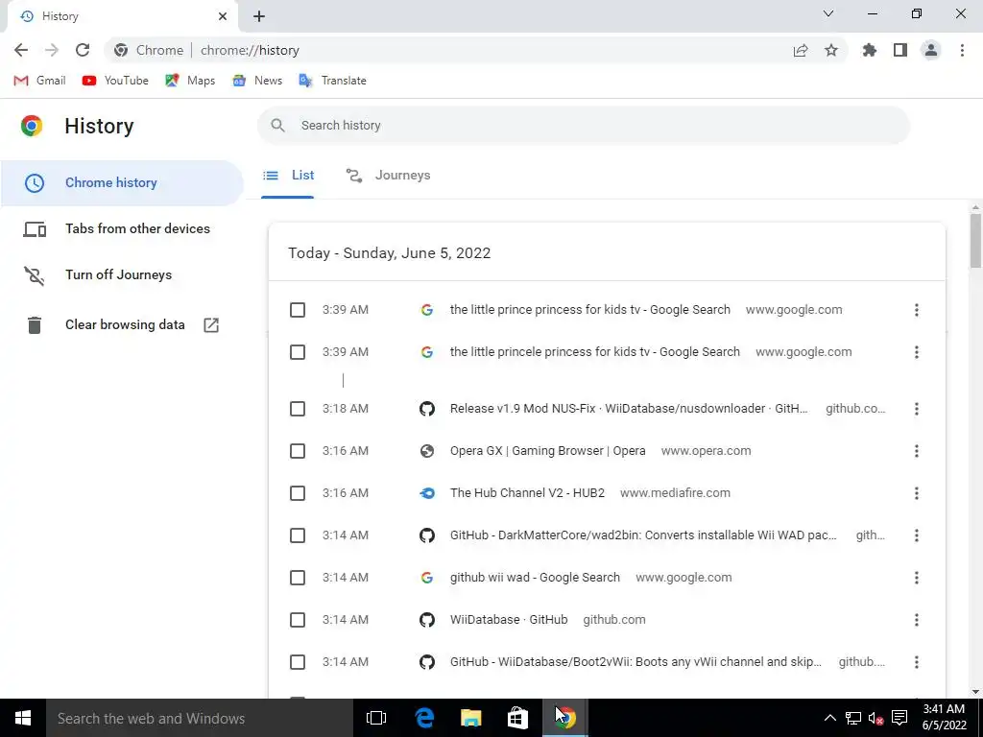The width and height of the screenshot is (983, 737).
Task: Check the little prince princess search entry
Action: (x=298, y=310)
